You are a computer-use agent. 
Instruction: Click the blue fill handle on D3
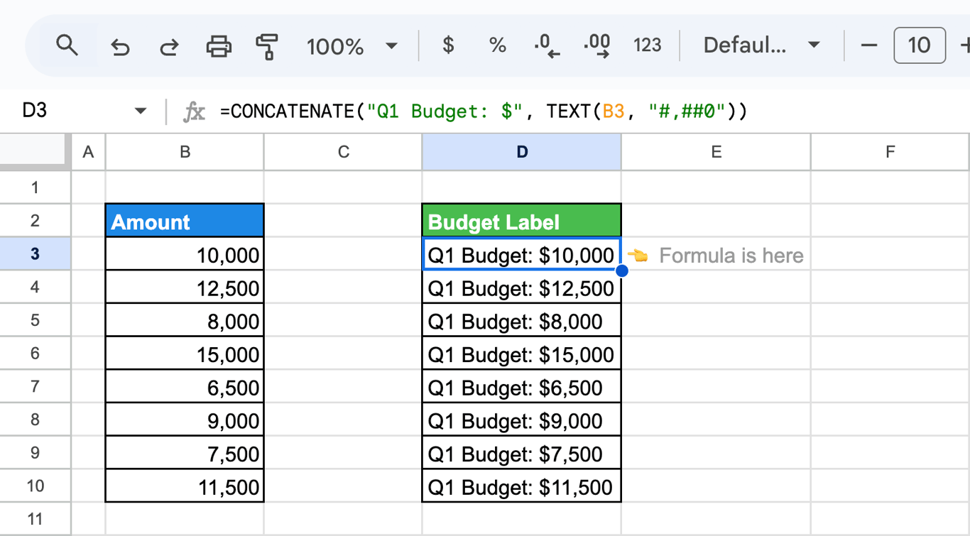click(622, 270)
